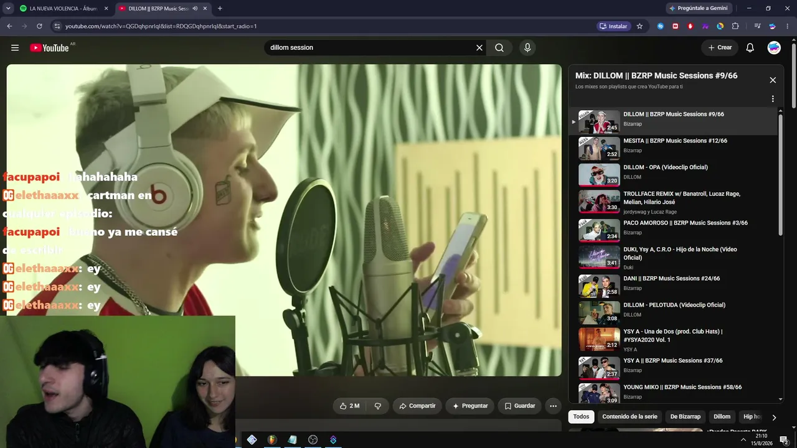The height and width of the screenshot is (448, 797).
Task: Open the YouTube hamburger guide menu
Action: pyautogui.click(x=15, y=48)
